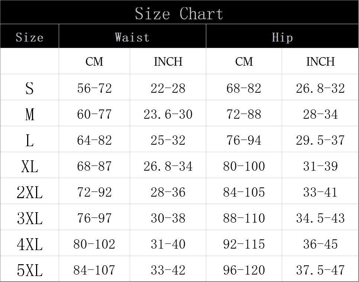Screen dimensions: 359x282
Task: Click waist value 56-72 cm
Action: [x=94, y=88]
